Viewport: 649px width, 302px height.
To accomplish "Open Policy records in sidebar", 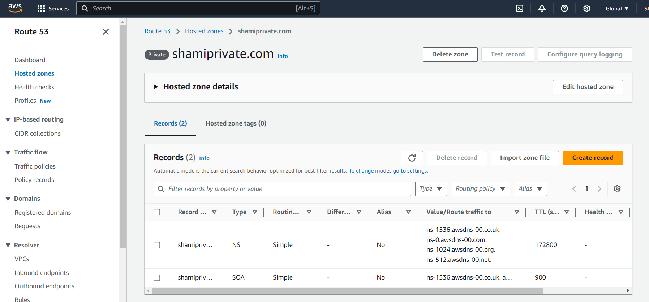I will 34,180.
